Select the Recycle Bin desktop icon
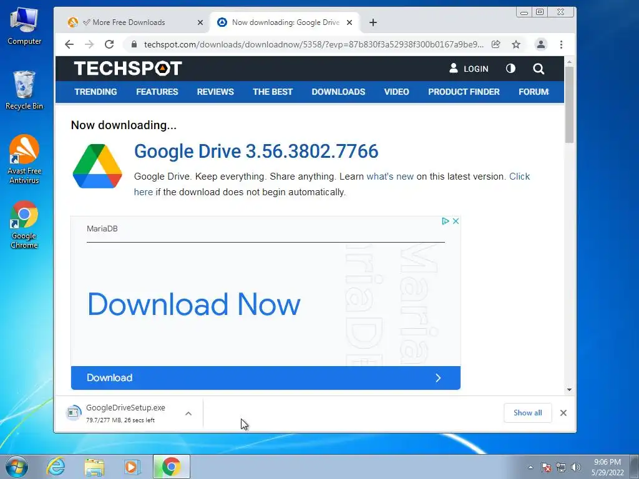The image size is (639, 479). pos(24,90)
